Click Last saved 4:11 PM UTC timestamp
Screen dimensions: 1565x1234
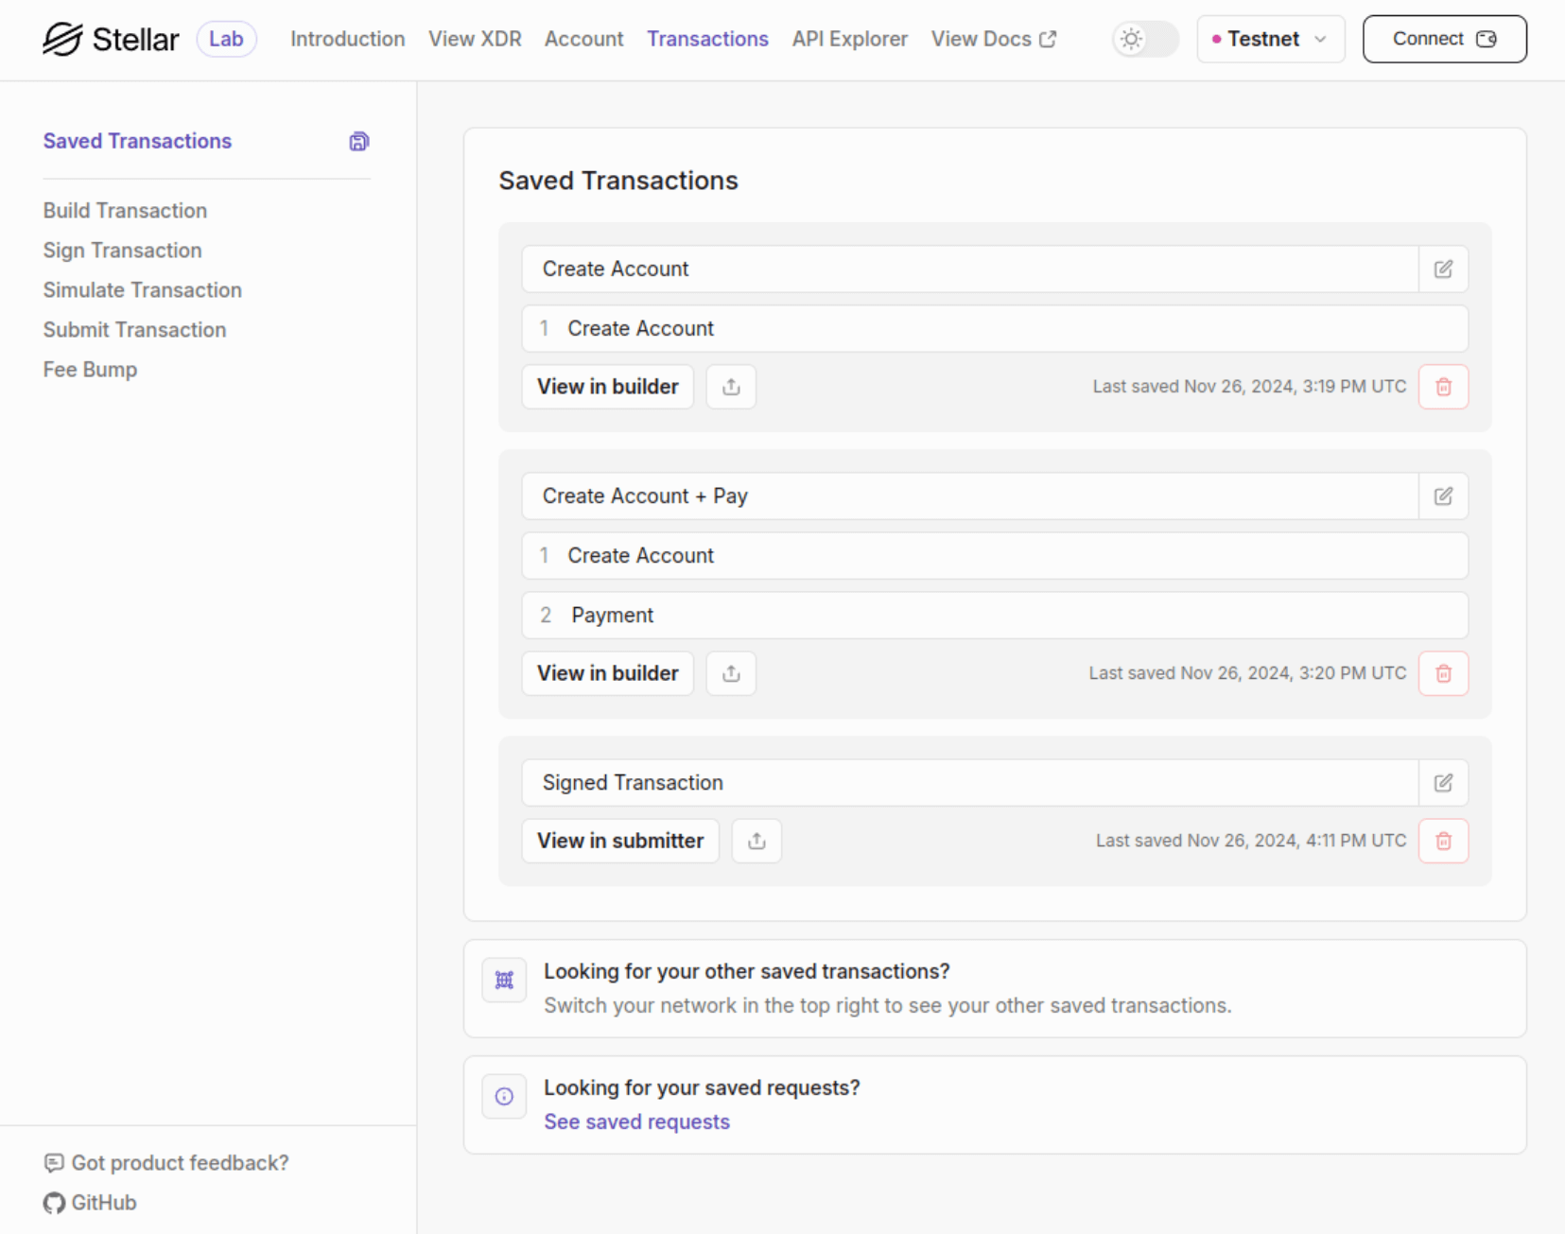point(1251,841)
